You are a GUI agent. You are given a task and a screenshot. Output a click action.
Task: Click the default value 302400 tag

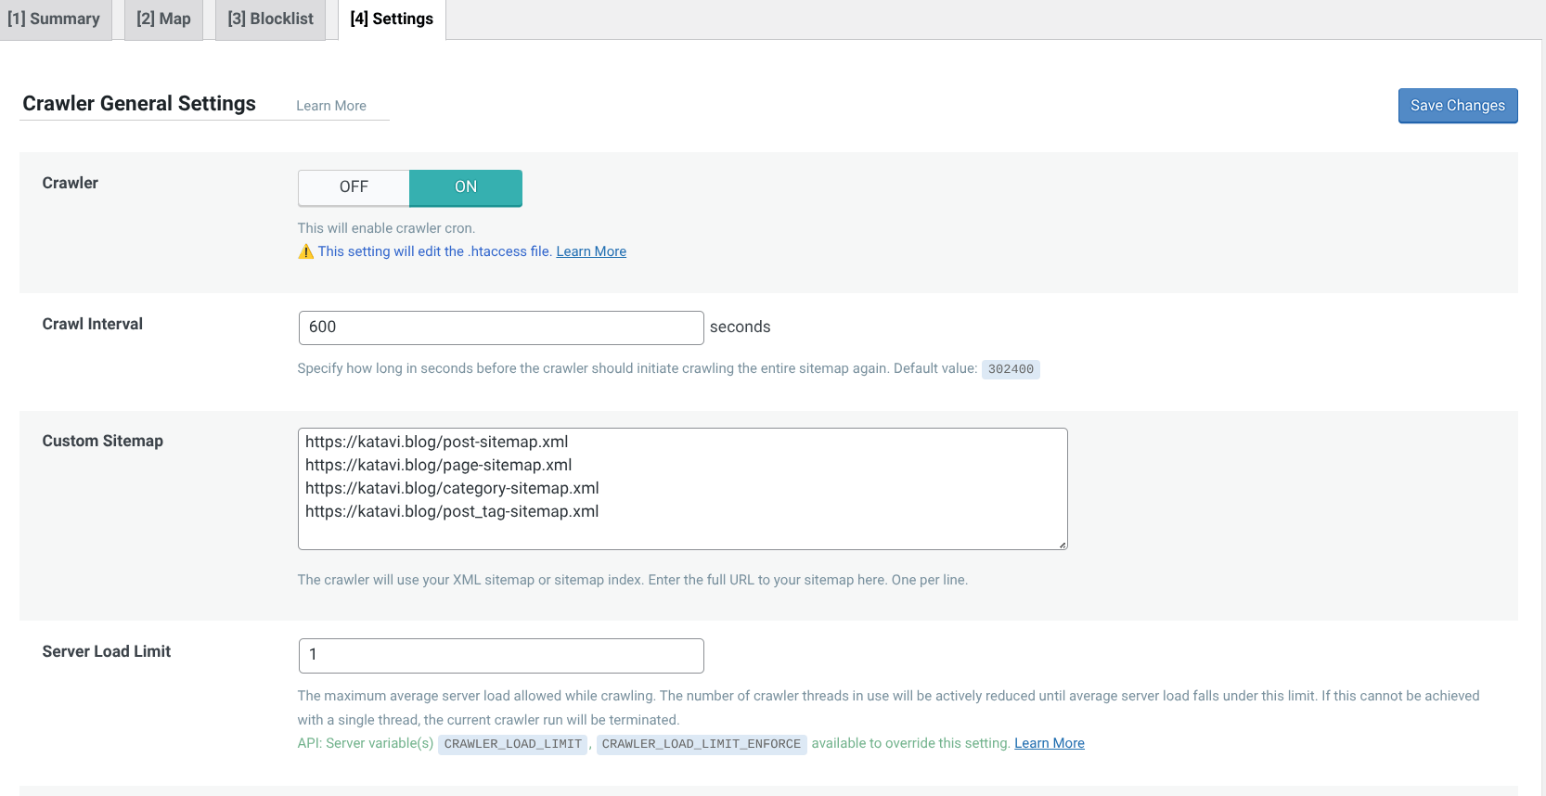(1010, 369)
